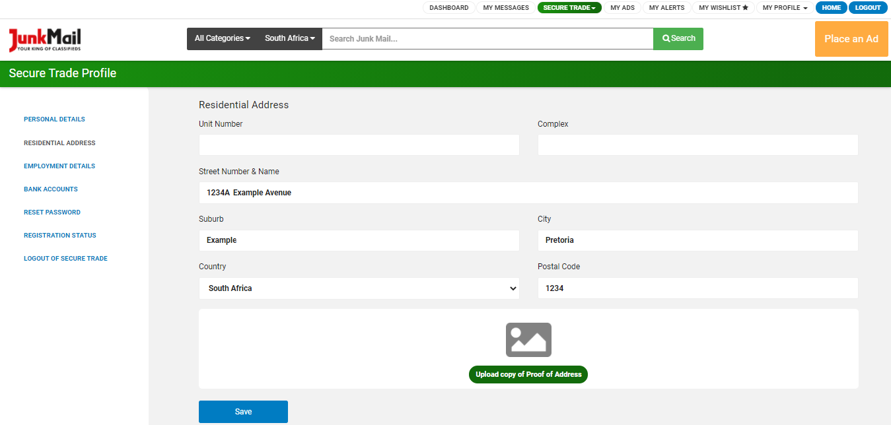Image resolution: width=891 pixels, height=425 pixels.
Task: Upload copy of Proof of Address
Action: [x=528, y=374]
